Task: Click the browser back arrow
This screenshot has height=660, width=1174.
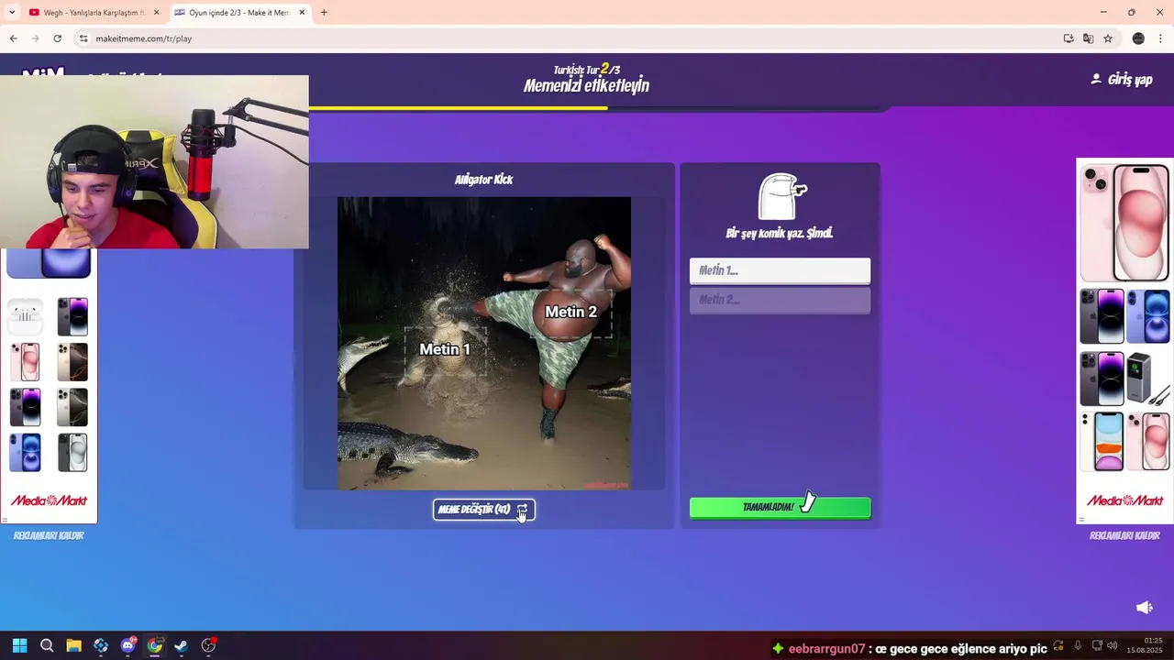Action: tap(13, 38)
